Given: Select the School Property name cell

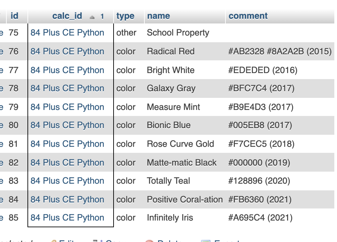Looking at the screenshot, I should coord(178,33).
